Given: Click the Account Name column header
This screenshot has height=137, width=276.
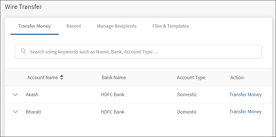Looking at the screenshot, I should (x=43, y=77).
